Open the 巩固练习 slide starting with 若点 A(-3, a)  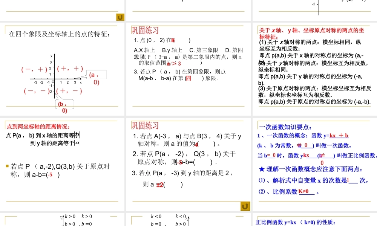pyautogui.click(x=188, y=164)
